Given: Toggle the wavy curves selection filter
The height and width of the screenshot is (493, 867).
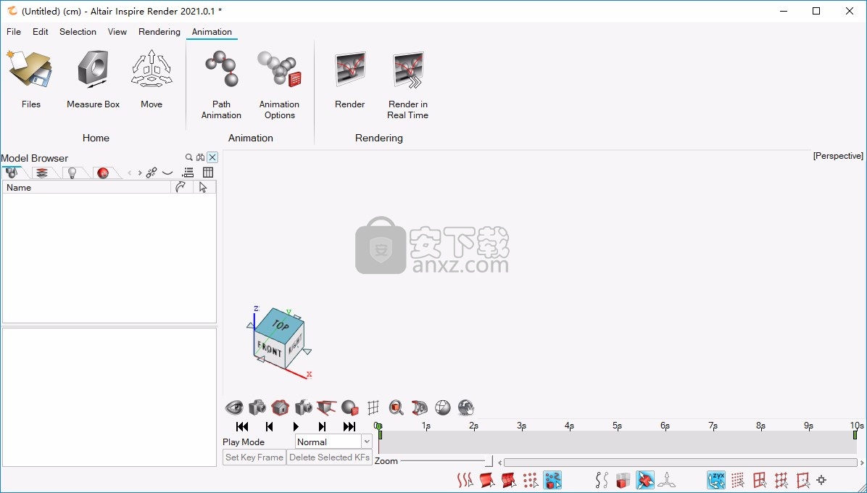Looking at the screenshot, I should 465,480.
